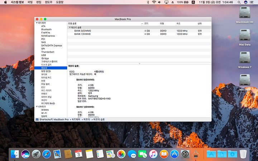The image size is (258, 161).
Task: Click the pane splitter handle dot
Action: (x=139, y=63)
